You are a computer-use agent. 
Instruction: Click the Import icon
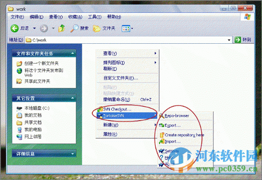[162, 142]
